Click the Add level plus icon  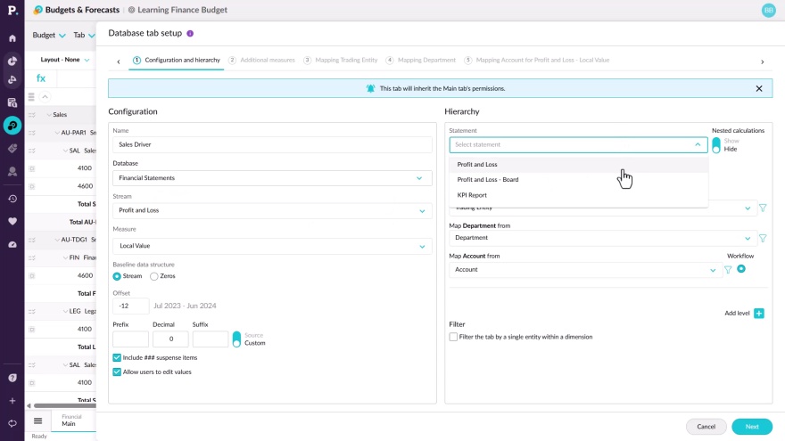tap(759, 313)
